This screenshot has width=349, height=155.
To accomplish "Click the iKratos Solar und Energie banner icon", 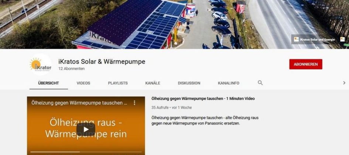I will coord(296,39).
